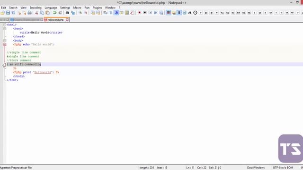
Task: Toggle the highlighted indent guide button
Action: point(116,13)
